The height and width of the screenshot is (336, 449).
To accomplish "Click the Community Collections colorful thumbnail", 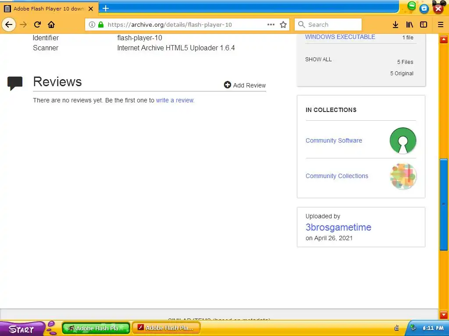I will 403,176.
